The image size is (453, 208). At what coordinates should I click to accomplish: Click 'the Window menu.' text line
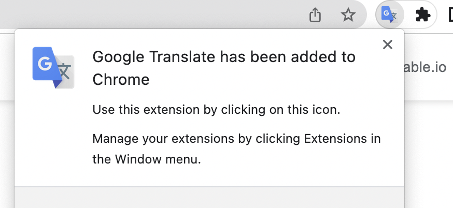pos(146,159)
